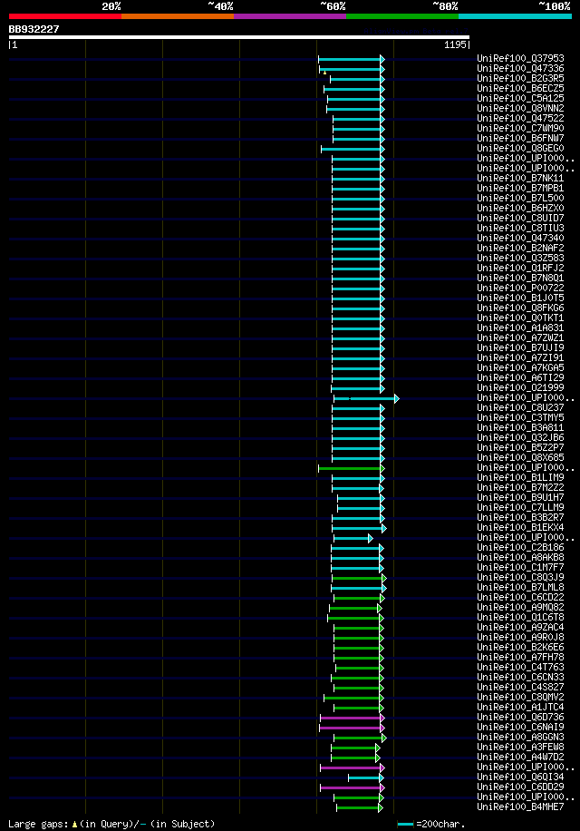Open hit UniRef100_Q3Z583
The width and height of the screenshot is (580, 831).
(520, 259)
